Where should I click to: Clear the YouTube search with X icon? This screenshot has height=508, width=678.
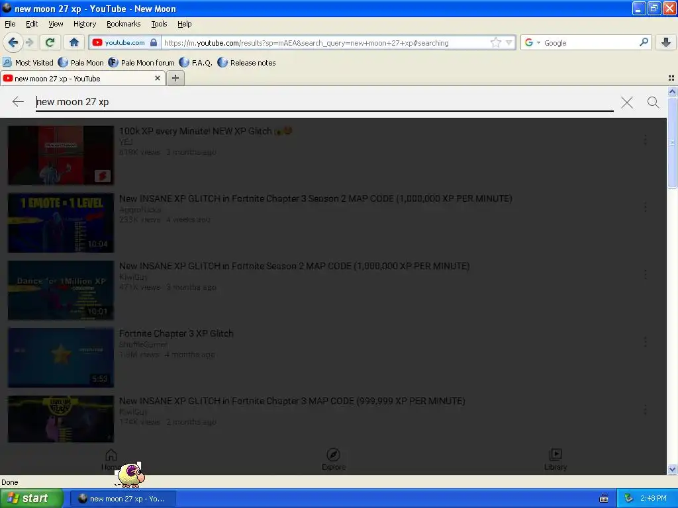pos(627,103)
